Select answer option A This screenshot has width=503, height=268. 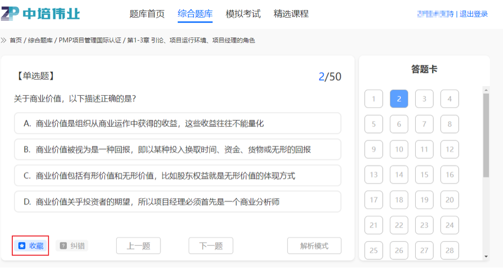177,124
